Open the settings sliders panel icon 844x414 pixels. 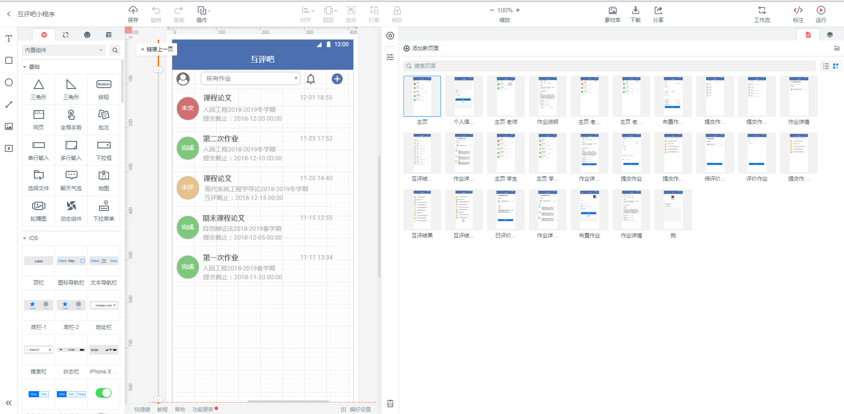pos(390,57)
